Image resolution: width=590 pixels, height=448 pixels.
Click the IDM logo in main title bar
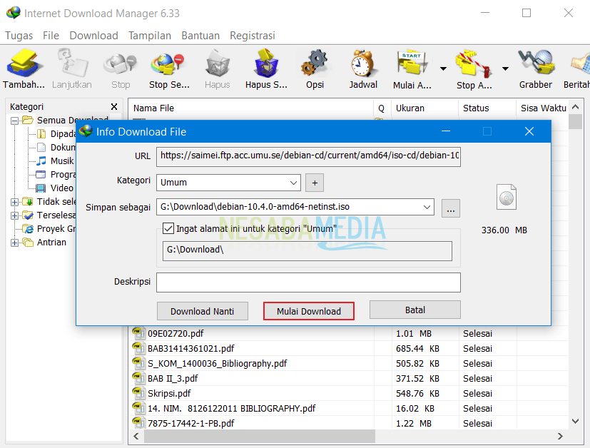(14, 13)
